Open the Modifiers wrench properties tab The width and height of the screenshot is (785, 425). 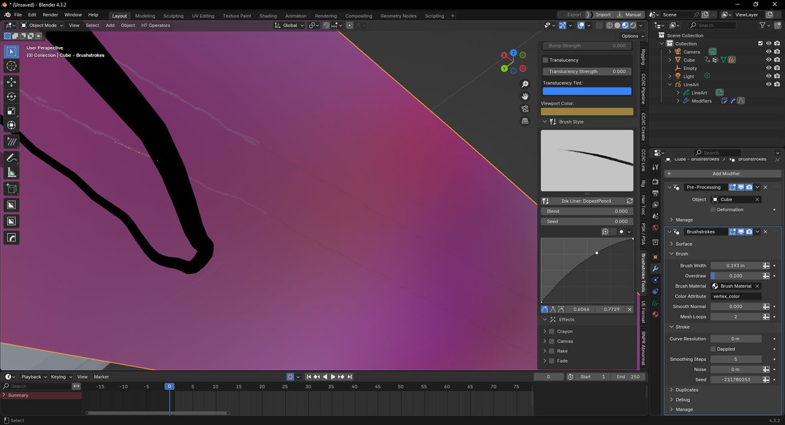point(655,269)
